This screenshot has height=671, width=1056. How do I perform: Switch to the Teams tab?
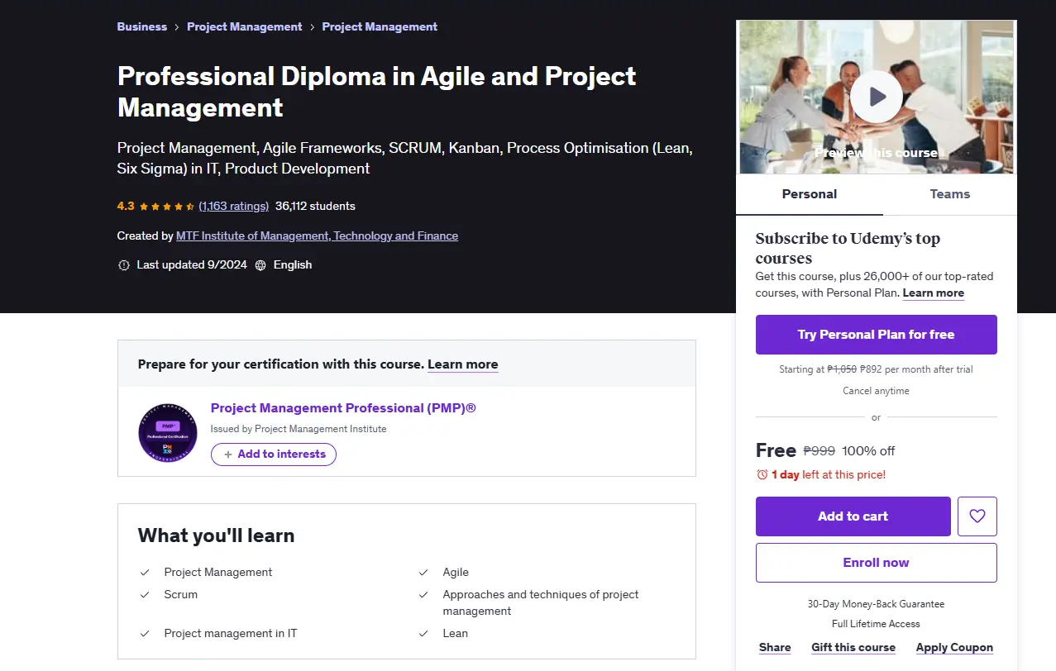pyautogui.click(x=950, y=194)
